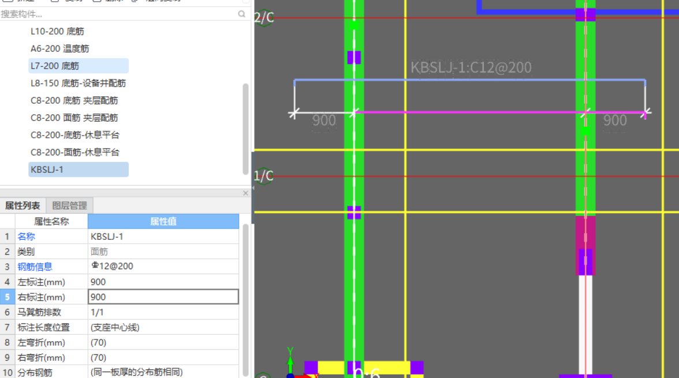Screen dimensions: 679x378
Task: Edit rebar info value 12@200
Action: tap(163, 267)
